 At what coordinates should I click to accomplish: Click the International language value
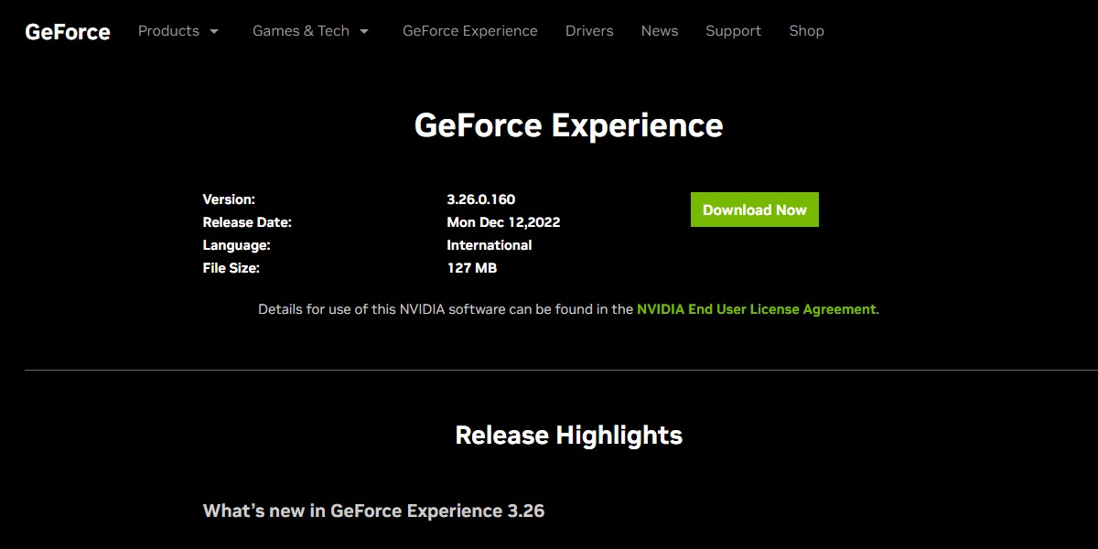(489, 244)
